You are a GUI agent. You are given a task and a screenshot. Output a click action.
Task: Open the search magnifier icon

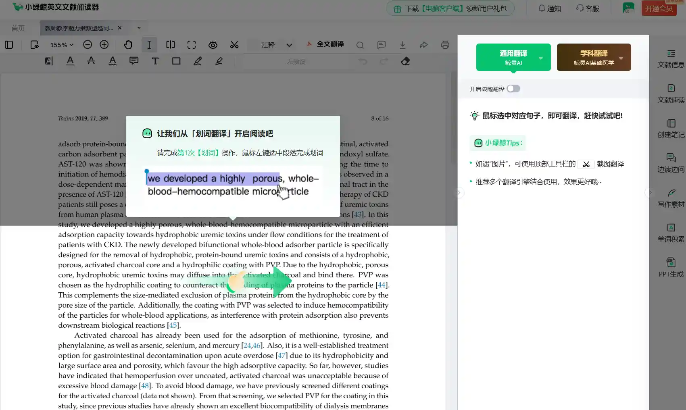[360, 45]
